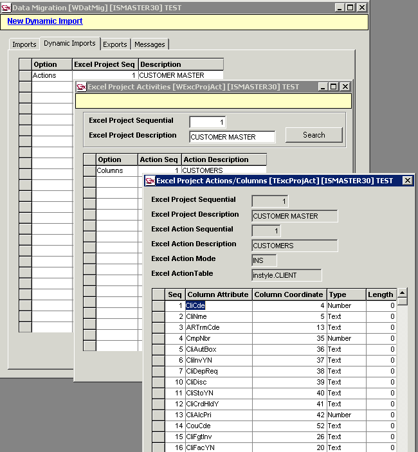This screenshot has width=418, height=452.
Task: Click Excel Action Description field CUSTOMERS
Action: pyautogui.click(x=295, y=246)
